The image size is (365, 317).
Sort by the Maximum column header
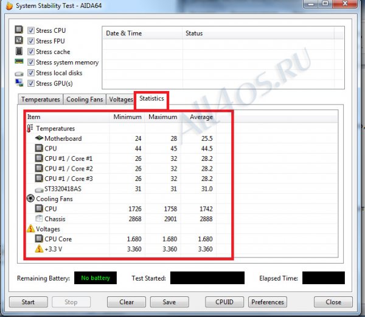click(x=162, y=117)
